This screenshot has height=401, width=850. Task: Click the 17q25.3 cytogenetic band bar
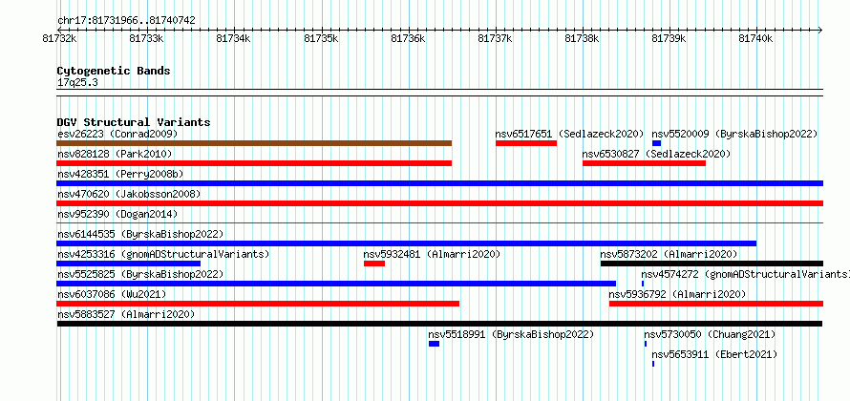pyautogui.click(x=439, y=93)
